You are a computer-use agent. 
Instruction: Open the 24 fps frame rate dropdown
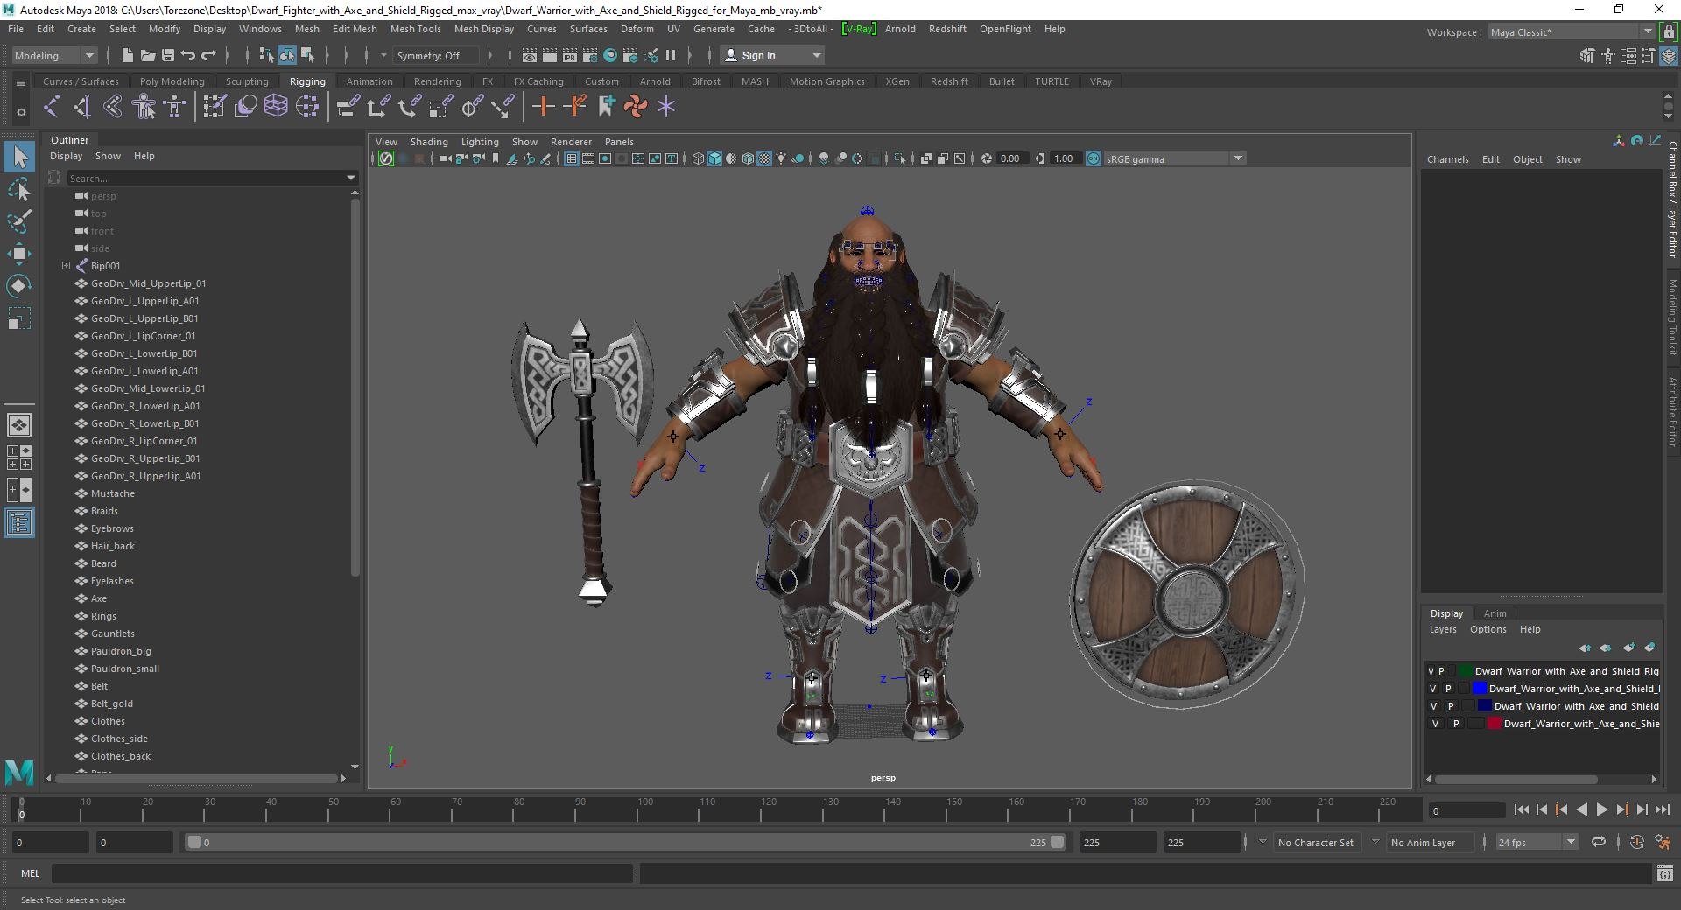pyautogui.click(x=1537, y=842)
